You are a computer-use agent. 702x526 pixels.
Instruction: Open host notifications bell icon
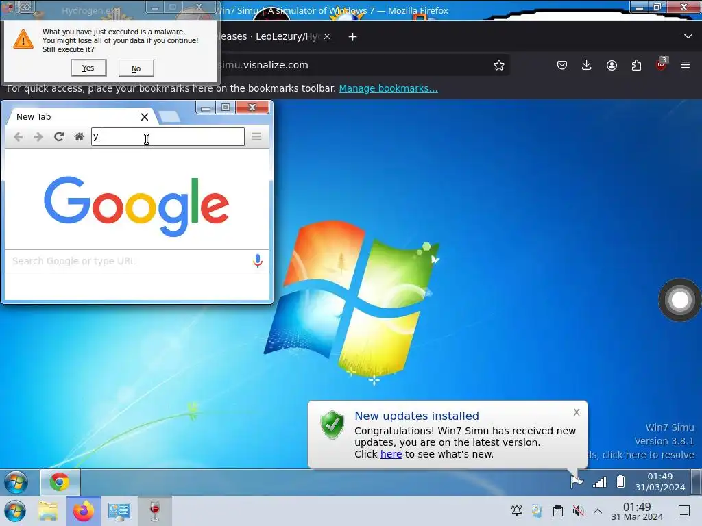click(517, 511)
